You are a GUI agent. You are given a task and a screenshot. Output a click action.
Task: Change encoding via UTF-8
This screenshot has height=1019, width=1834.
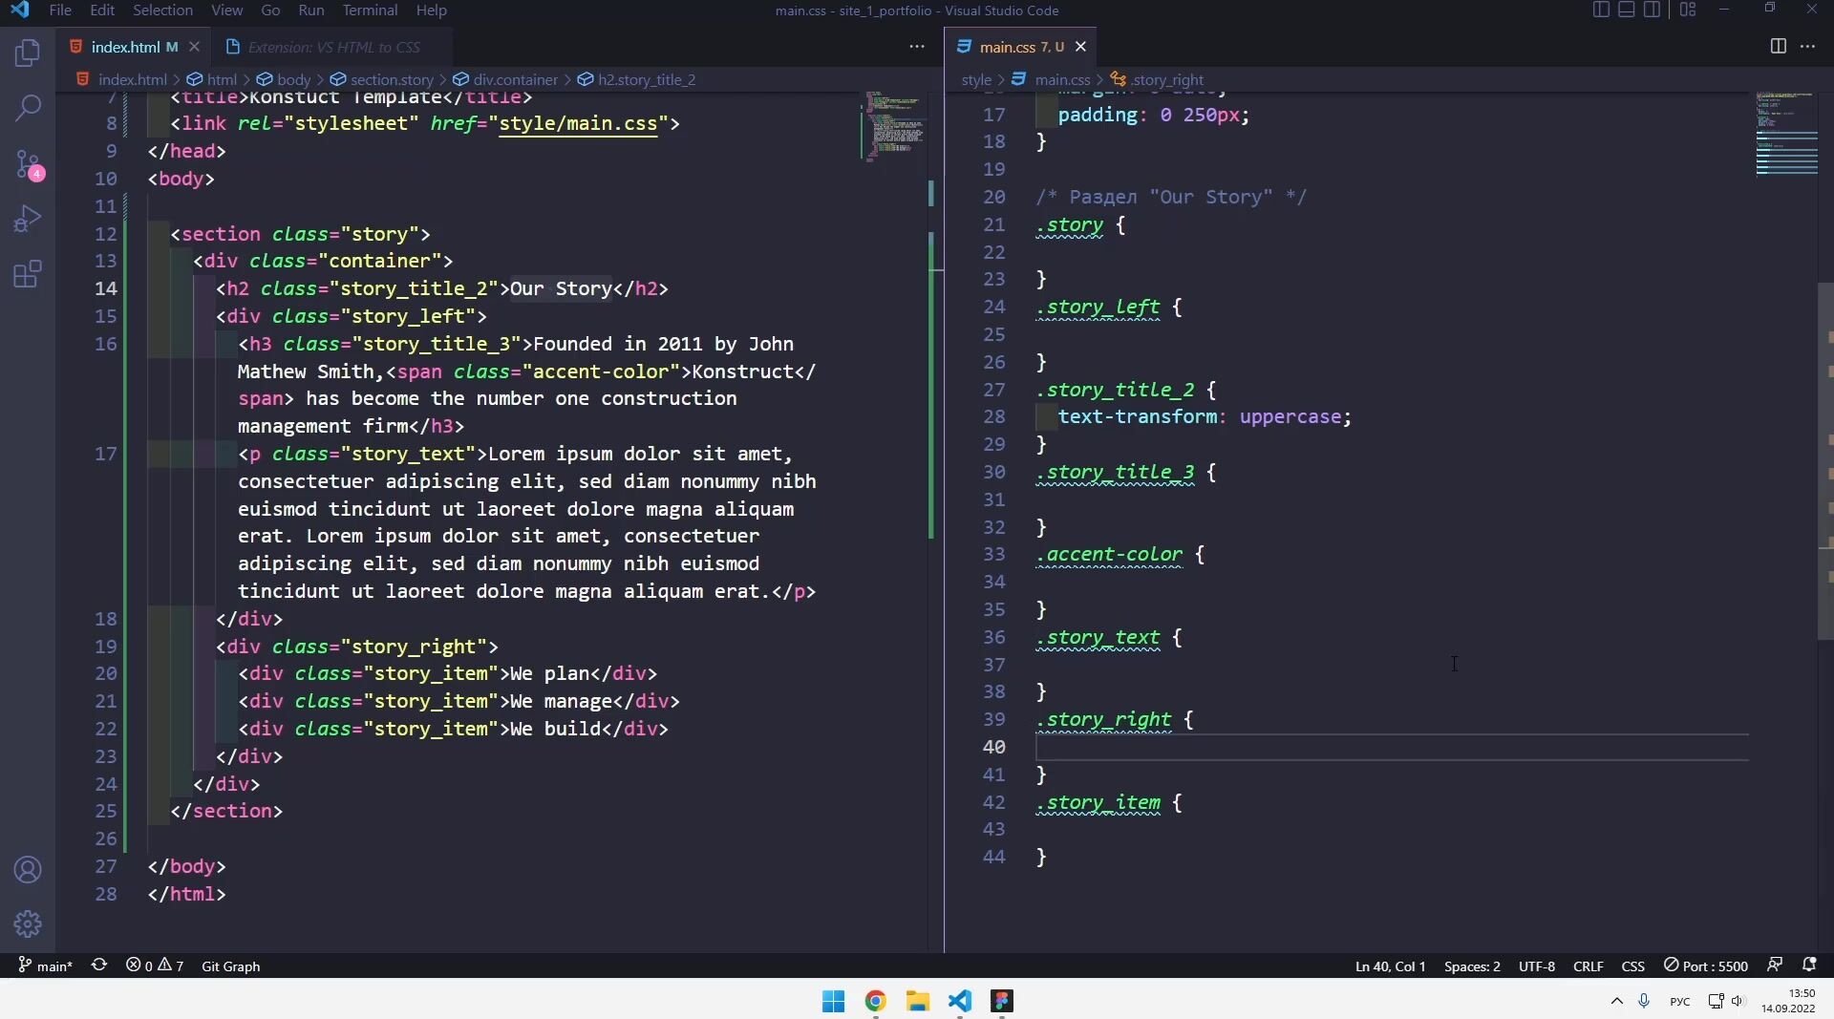[1537, 966]
